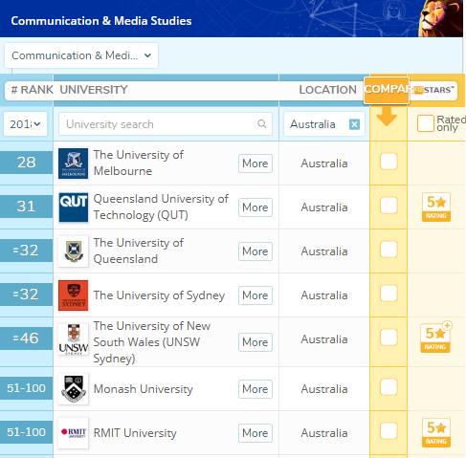Click the University of Melbourne logo
466x458 pixels.
pos(73,164)
